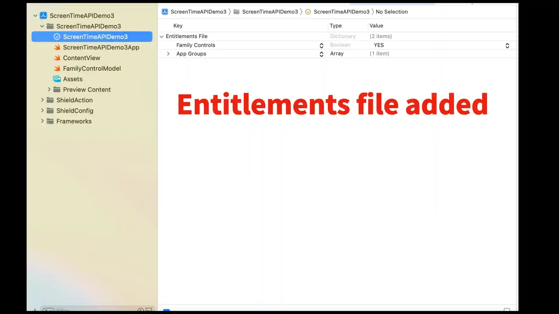
Task: Click Value column header
Action: tap(376, 26)
